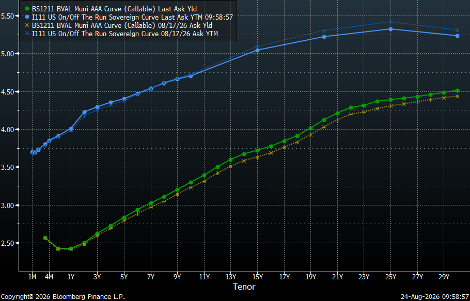Click the dotted blue 08/17/26 point at 30Y
The height and width of the screenshot is (301, 470).
[x=457, y=30]
